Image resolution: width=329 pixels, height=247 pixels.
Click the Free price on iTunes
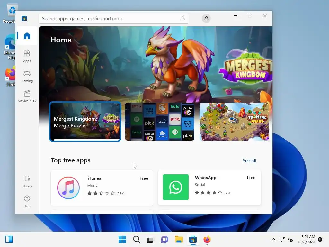144,178
